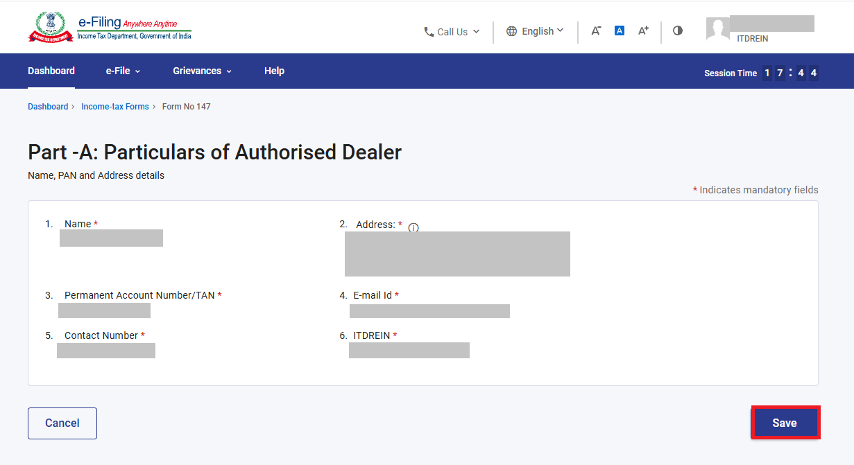854x465 pixels.
Task: Click Form No 147 breadcrumb text
Action: [186, 107]
